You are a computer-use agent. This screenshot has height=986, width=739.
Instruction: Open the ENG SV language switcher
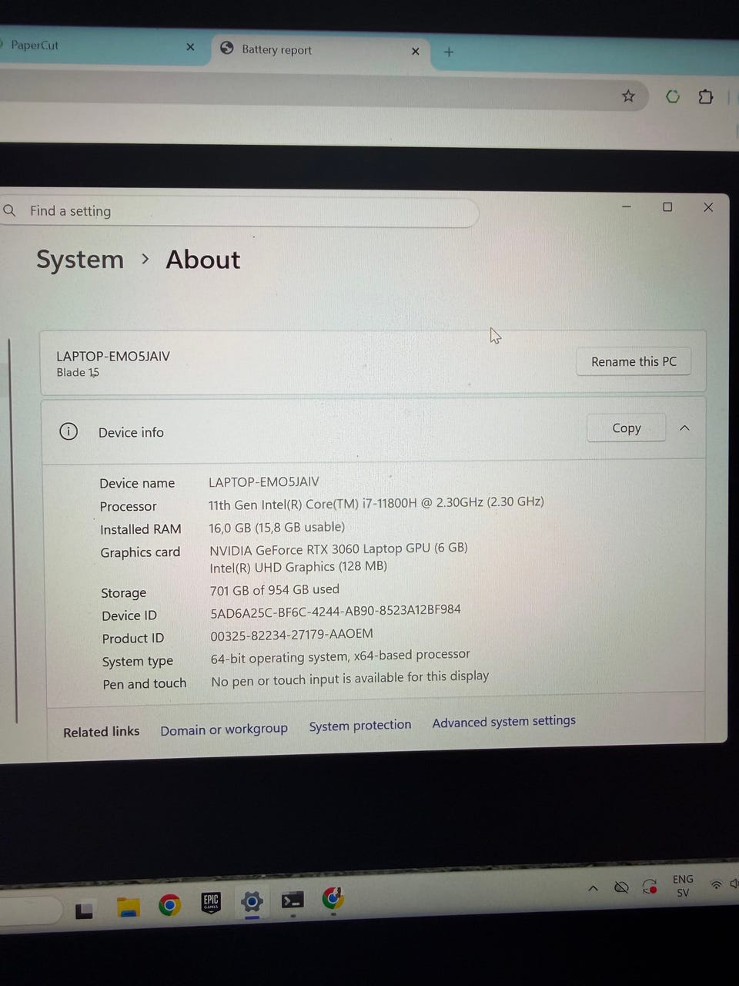(x=683, y=886)
